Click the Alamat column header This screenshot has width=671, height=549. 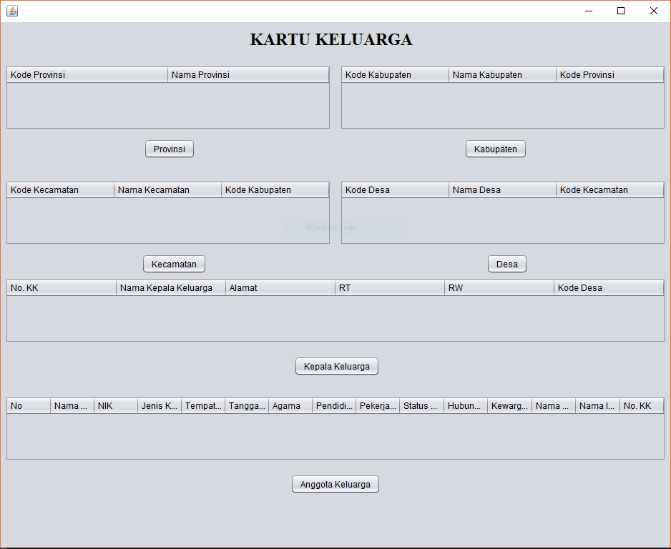pyautogui.click(x=279, y=287)
